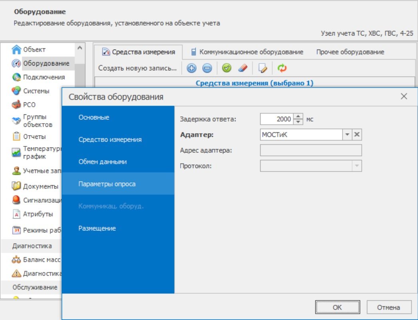Click the measuring device icon on the Средства измерения tab
The height and width of the screenshot is (320, 418).
(106, 52)
